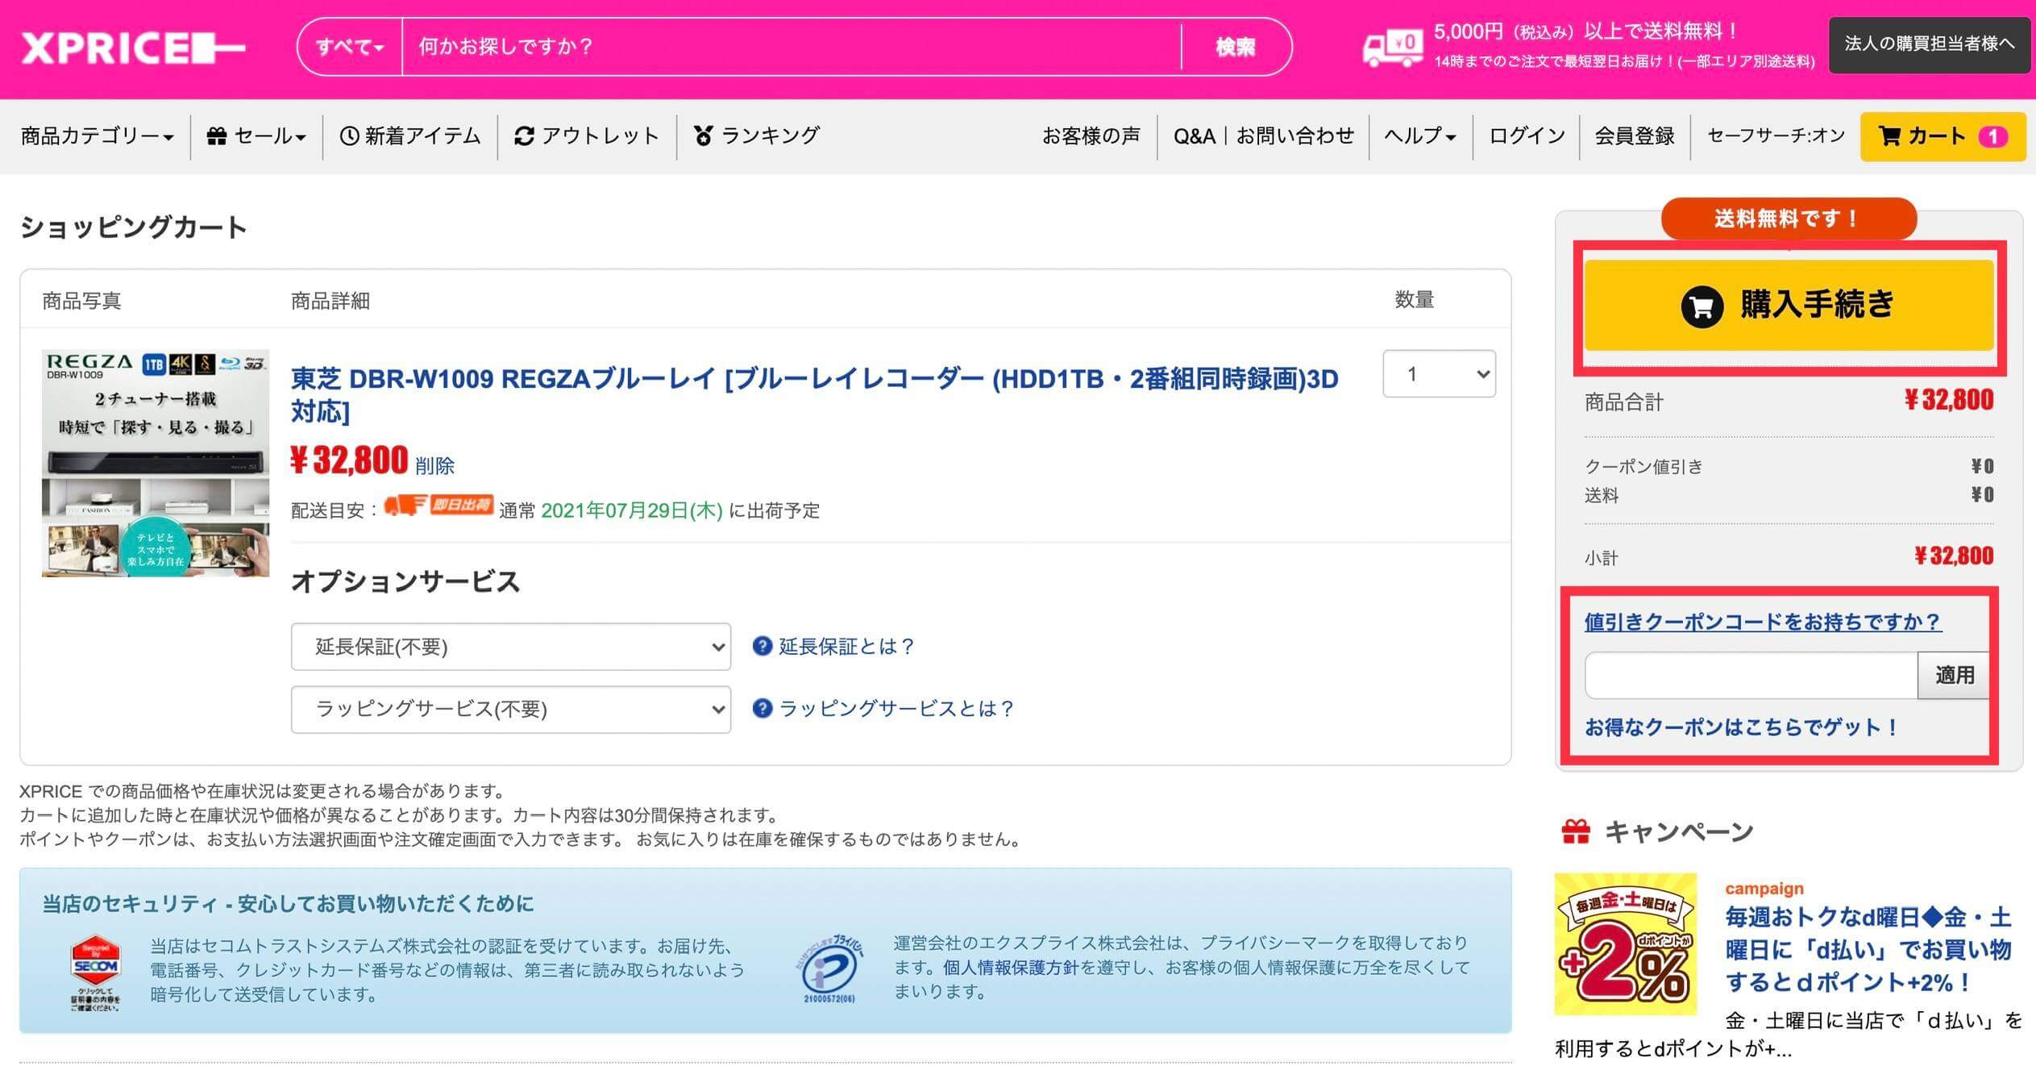Screen dimensions: 2036x1066
Task: Click the 新着アイテム clock icon
Action: coord(349,136)
